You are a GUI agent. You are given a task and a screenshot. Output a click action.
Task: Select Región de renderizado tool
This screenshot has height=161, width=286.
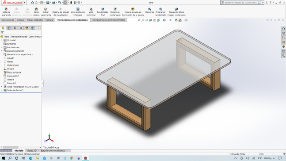[x=115, y=12]
